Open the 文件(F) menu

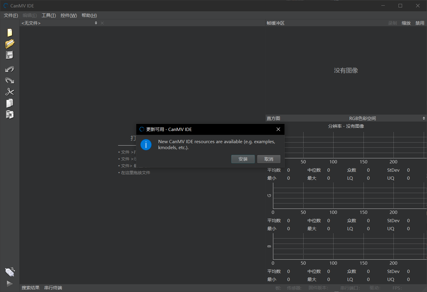pyautogui.click(x=11, y=15)
